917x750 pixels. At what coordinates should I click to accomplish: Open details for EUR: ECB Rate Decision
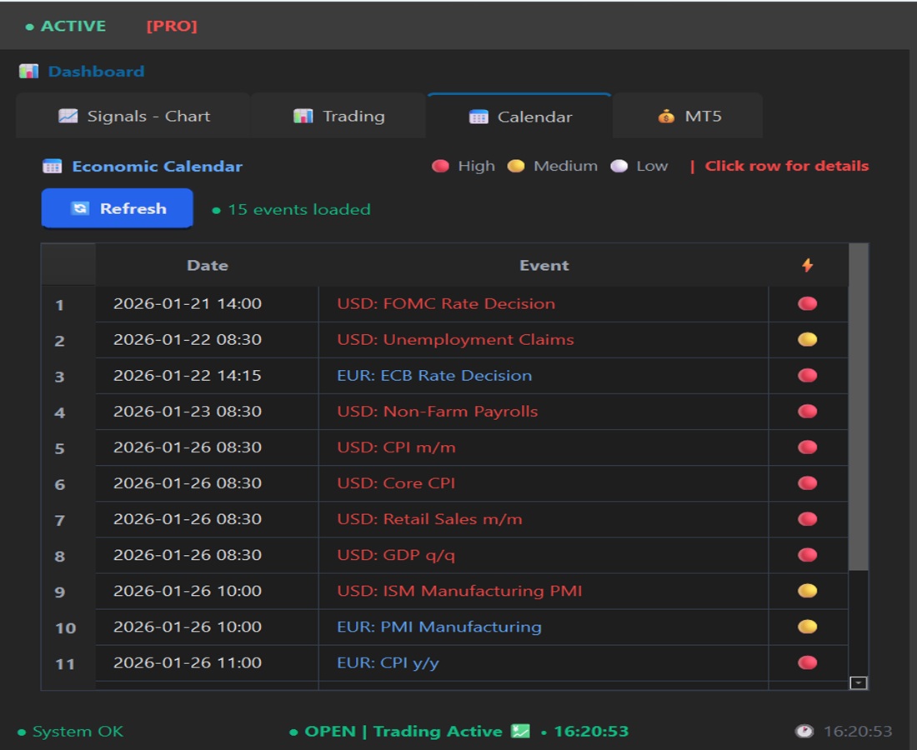coord(434,376)
